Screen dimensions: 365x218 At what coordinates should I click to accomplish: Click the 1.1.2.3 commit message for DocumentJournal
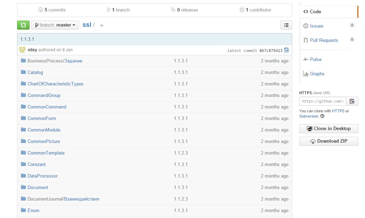[x=181, y=199]
